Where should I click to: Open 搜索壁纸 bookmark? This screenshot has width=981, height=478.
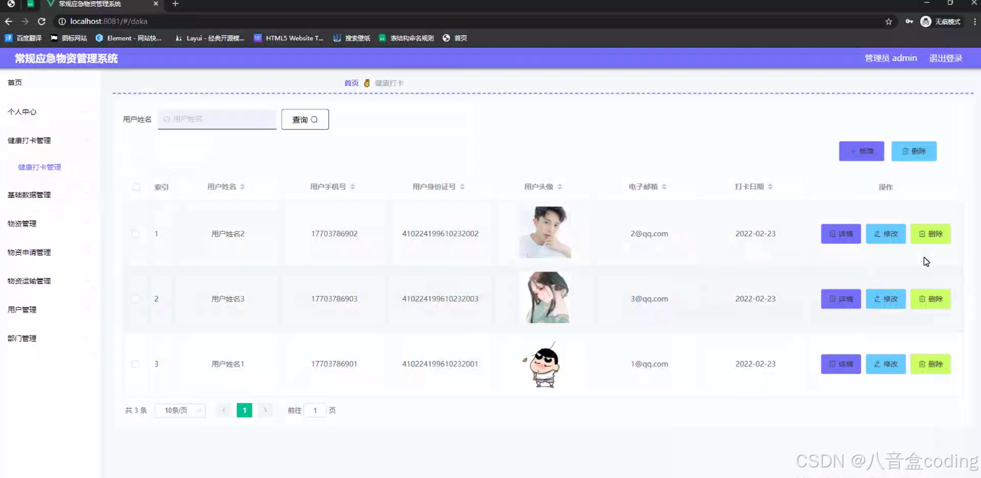(351, 38)
